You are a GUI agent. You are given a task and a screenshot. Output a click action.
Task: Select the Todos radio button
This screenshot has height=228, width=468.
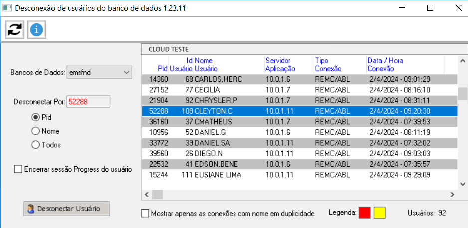[35, 145]
